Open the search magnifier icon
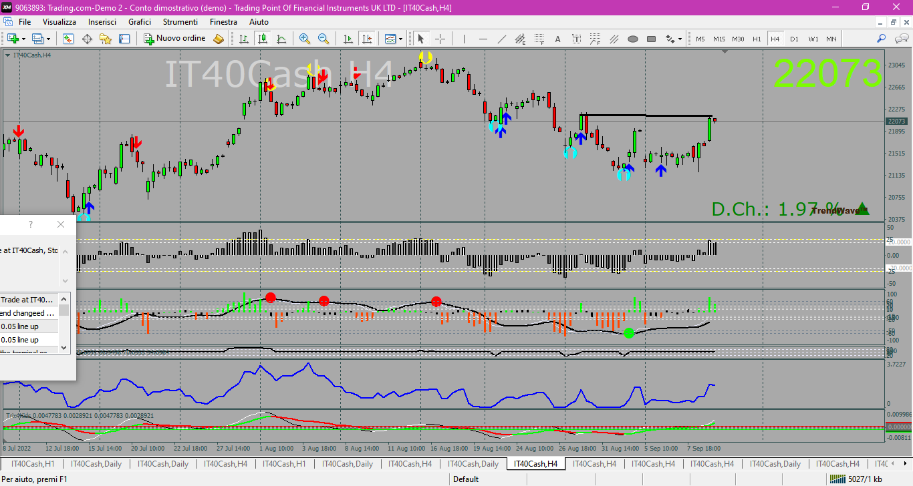The height and width of the screenshot is (486, 913). tap(882, 39)
